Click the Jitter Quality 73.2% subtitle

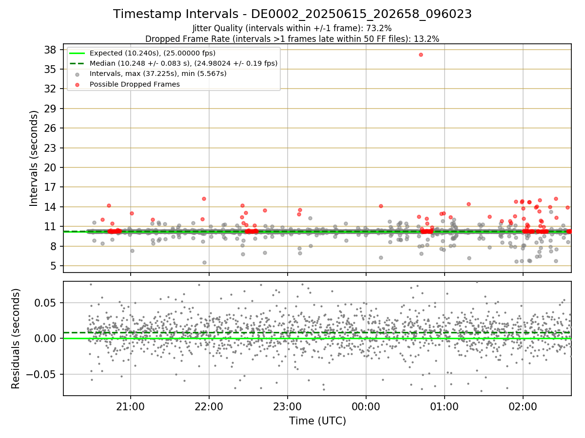pyautogui.click(x=292, y=28)
